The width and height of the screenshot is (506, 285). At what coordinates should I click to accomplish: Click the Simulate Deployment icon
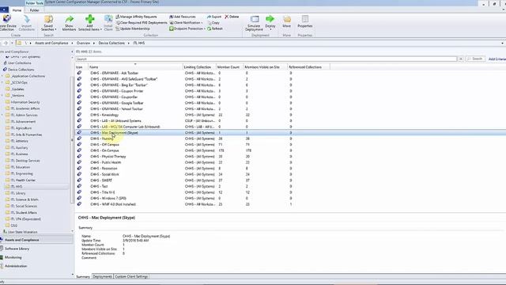pyautogui.click(x=255, y=19)
